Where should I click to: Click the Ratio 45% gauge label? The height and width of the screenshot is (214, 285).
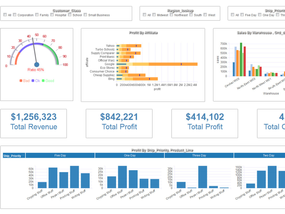coord(36,70)
